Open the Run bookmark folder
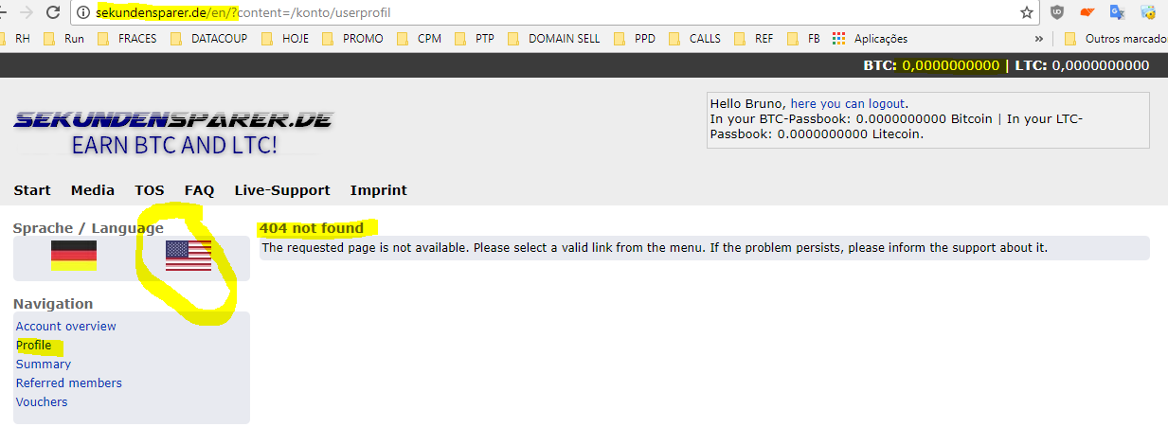 coord(66,39)
